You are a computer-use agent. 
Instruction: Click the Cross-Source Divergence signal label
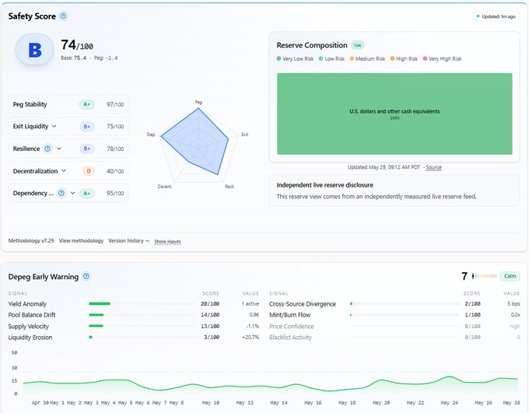303,304
